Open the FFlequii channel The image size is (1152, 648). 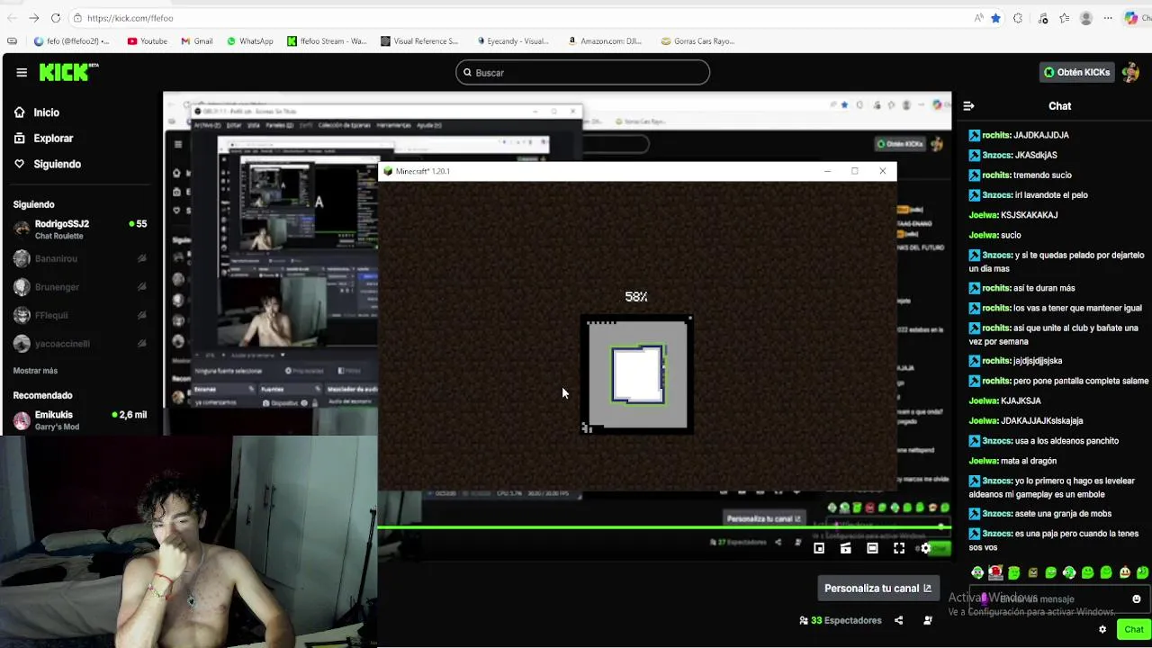point(80,315)
